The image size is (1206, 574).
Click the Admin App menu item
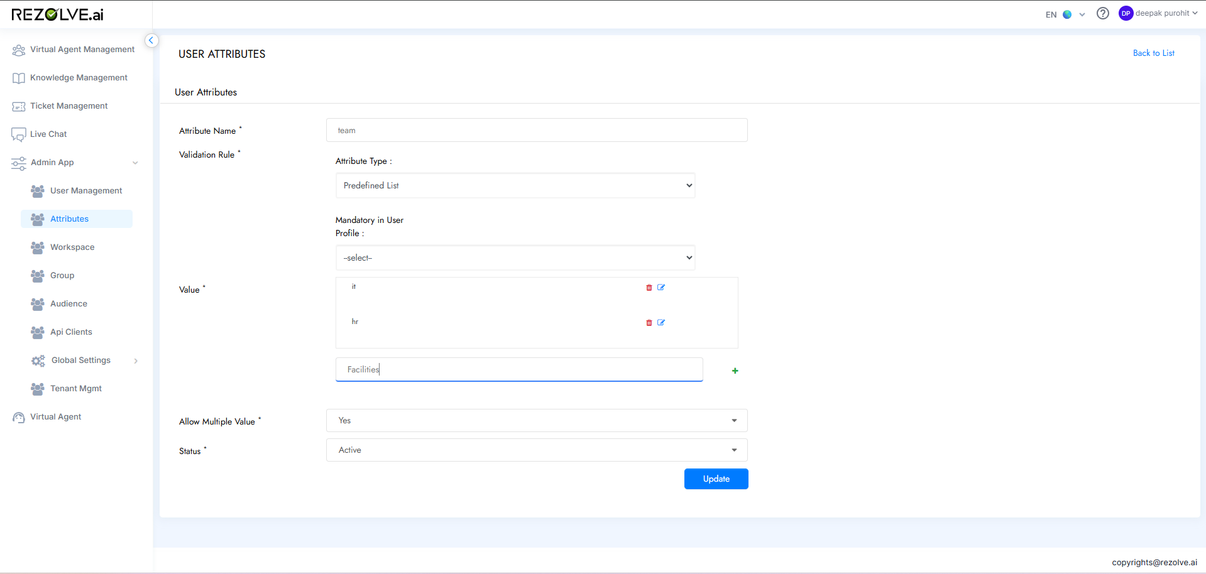click(52, 163)
